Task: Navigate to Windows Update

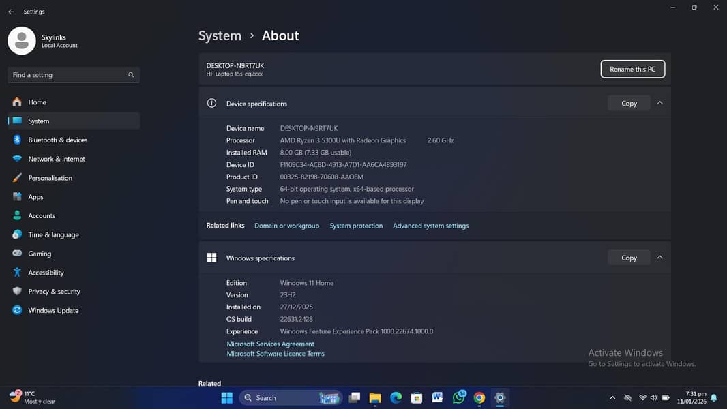Action: pyautogui.click(x=53, y=310)
